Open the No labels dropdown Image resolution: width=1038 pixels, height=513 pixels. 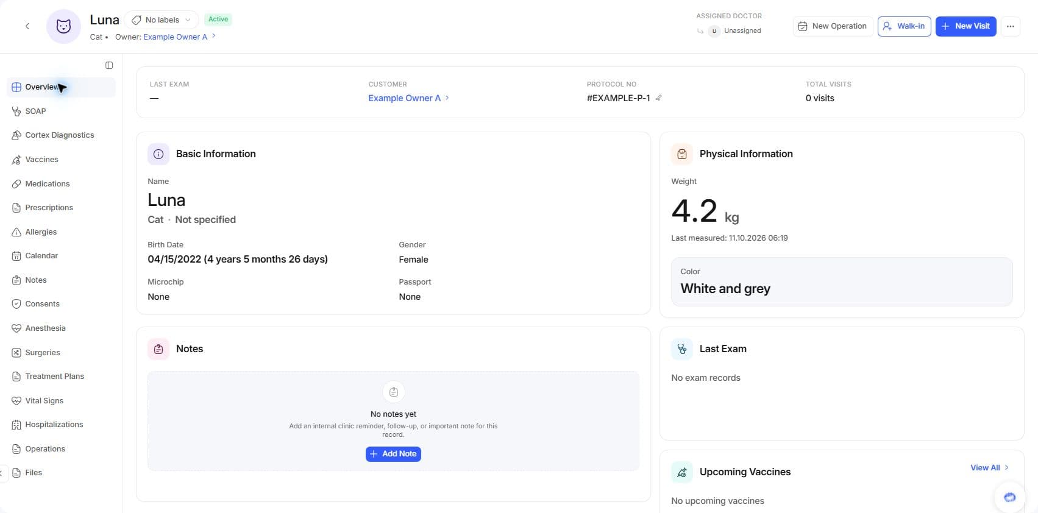click(x=162, y=20)
